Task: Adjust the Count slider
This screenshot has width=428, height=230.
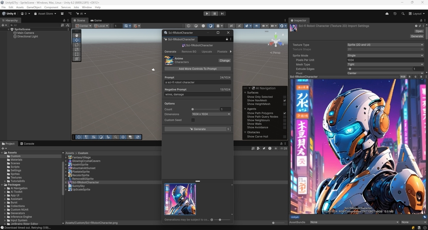Action: point(205,109)
